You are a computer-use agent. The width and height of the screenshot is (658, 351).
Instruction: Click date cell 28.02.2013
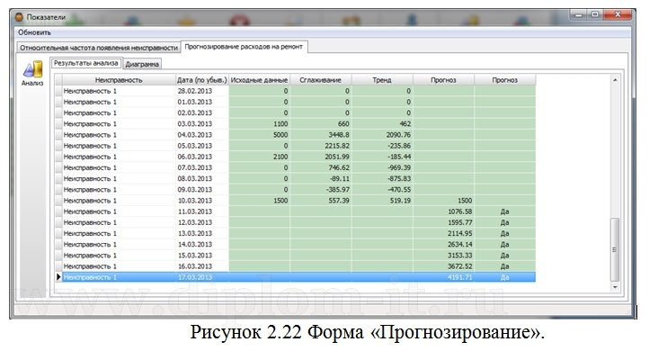(195, 91)
